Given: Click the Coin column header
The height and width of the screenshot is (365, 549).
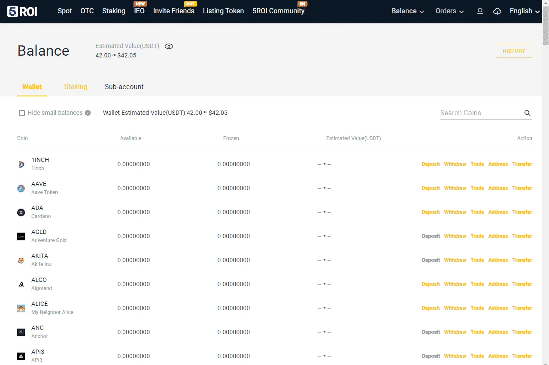Looking at the screenshot, I should (22, 138).
